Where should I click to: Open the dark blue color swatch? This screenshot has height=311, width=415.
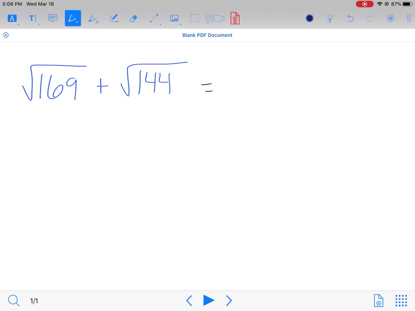point(309,18)
